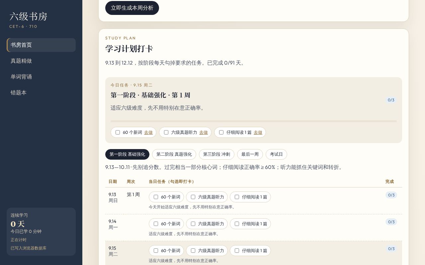Tick 仔细阅读 1 篇 in the 9.13 row
The image size is (425, 265).
237,197
